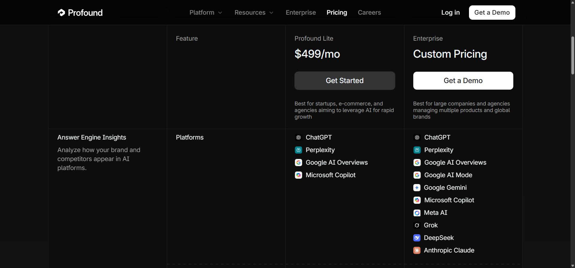Open the Resources navigation menu
The height and width of the screenshot is (268, 575).
click(254, 13)
